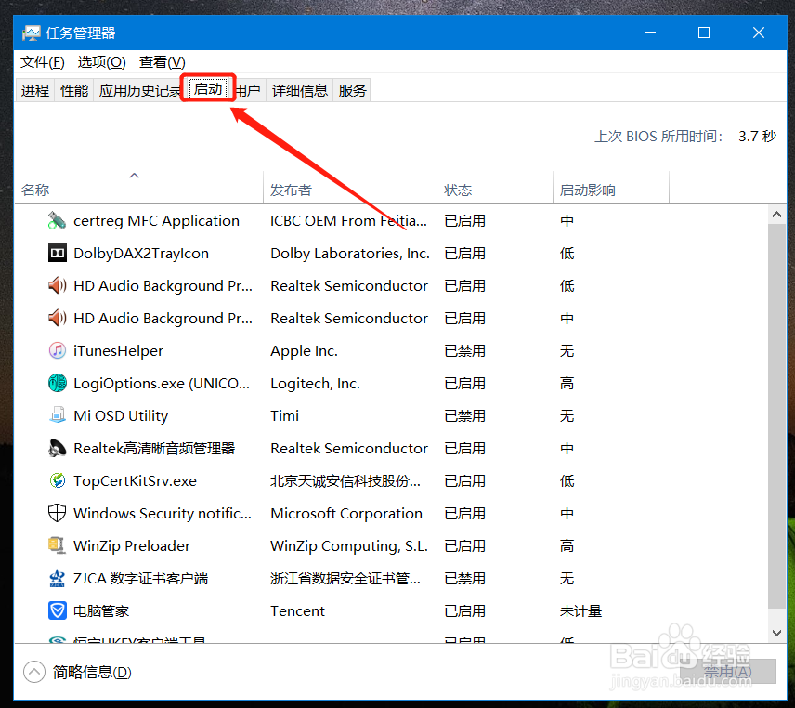
Task: Sort by the 发布者 column header
Action: 350,189
